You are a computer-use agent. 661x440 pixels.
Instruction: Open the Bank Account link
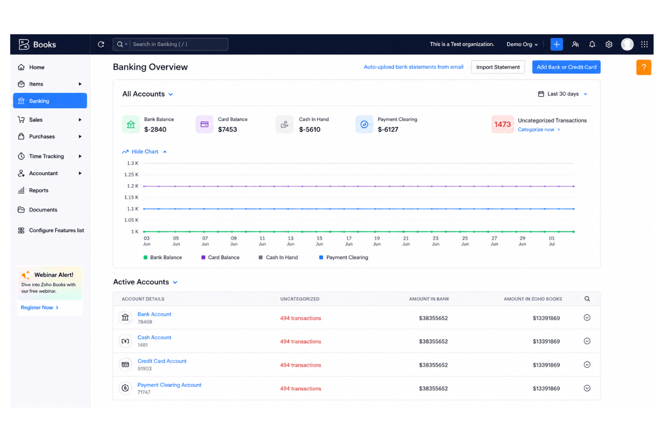pos(155,314)
